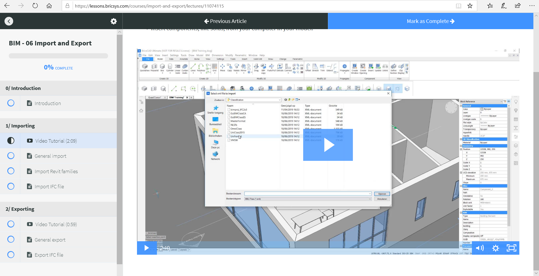The width and height of the screenshot is (539, 276).
Task: Open video player settings gear
Action: tap(496, 248)
